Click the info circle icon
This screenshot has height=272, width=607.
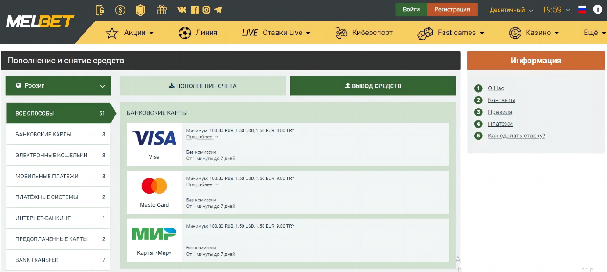(598, 9)
